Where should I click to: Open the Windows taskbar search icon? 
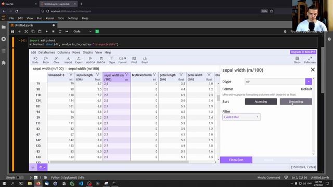(12, 183)
